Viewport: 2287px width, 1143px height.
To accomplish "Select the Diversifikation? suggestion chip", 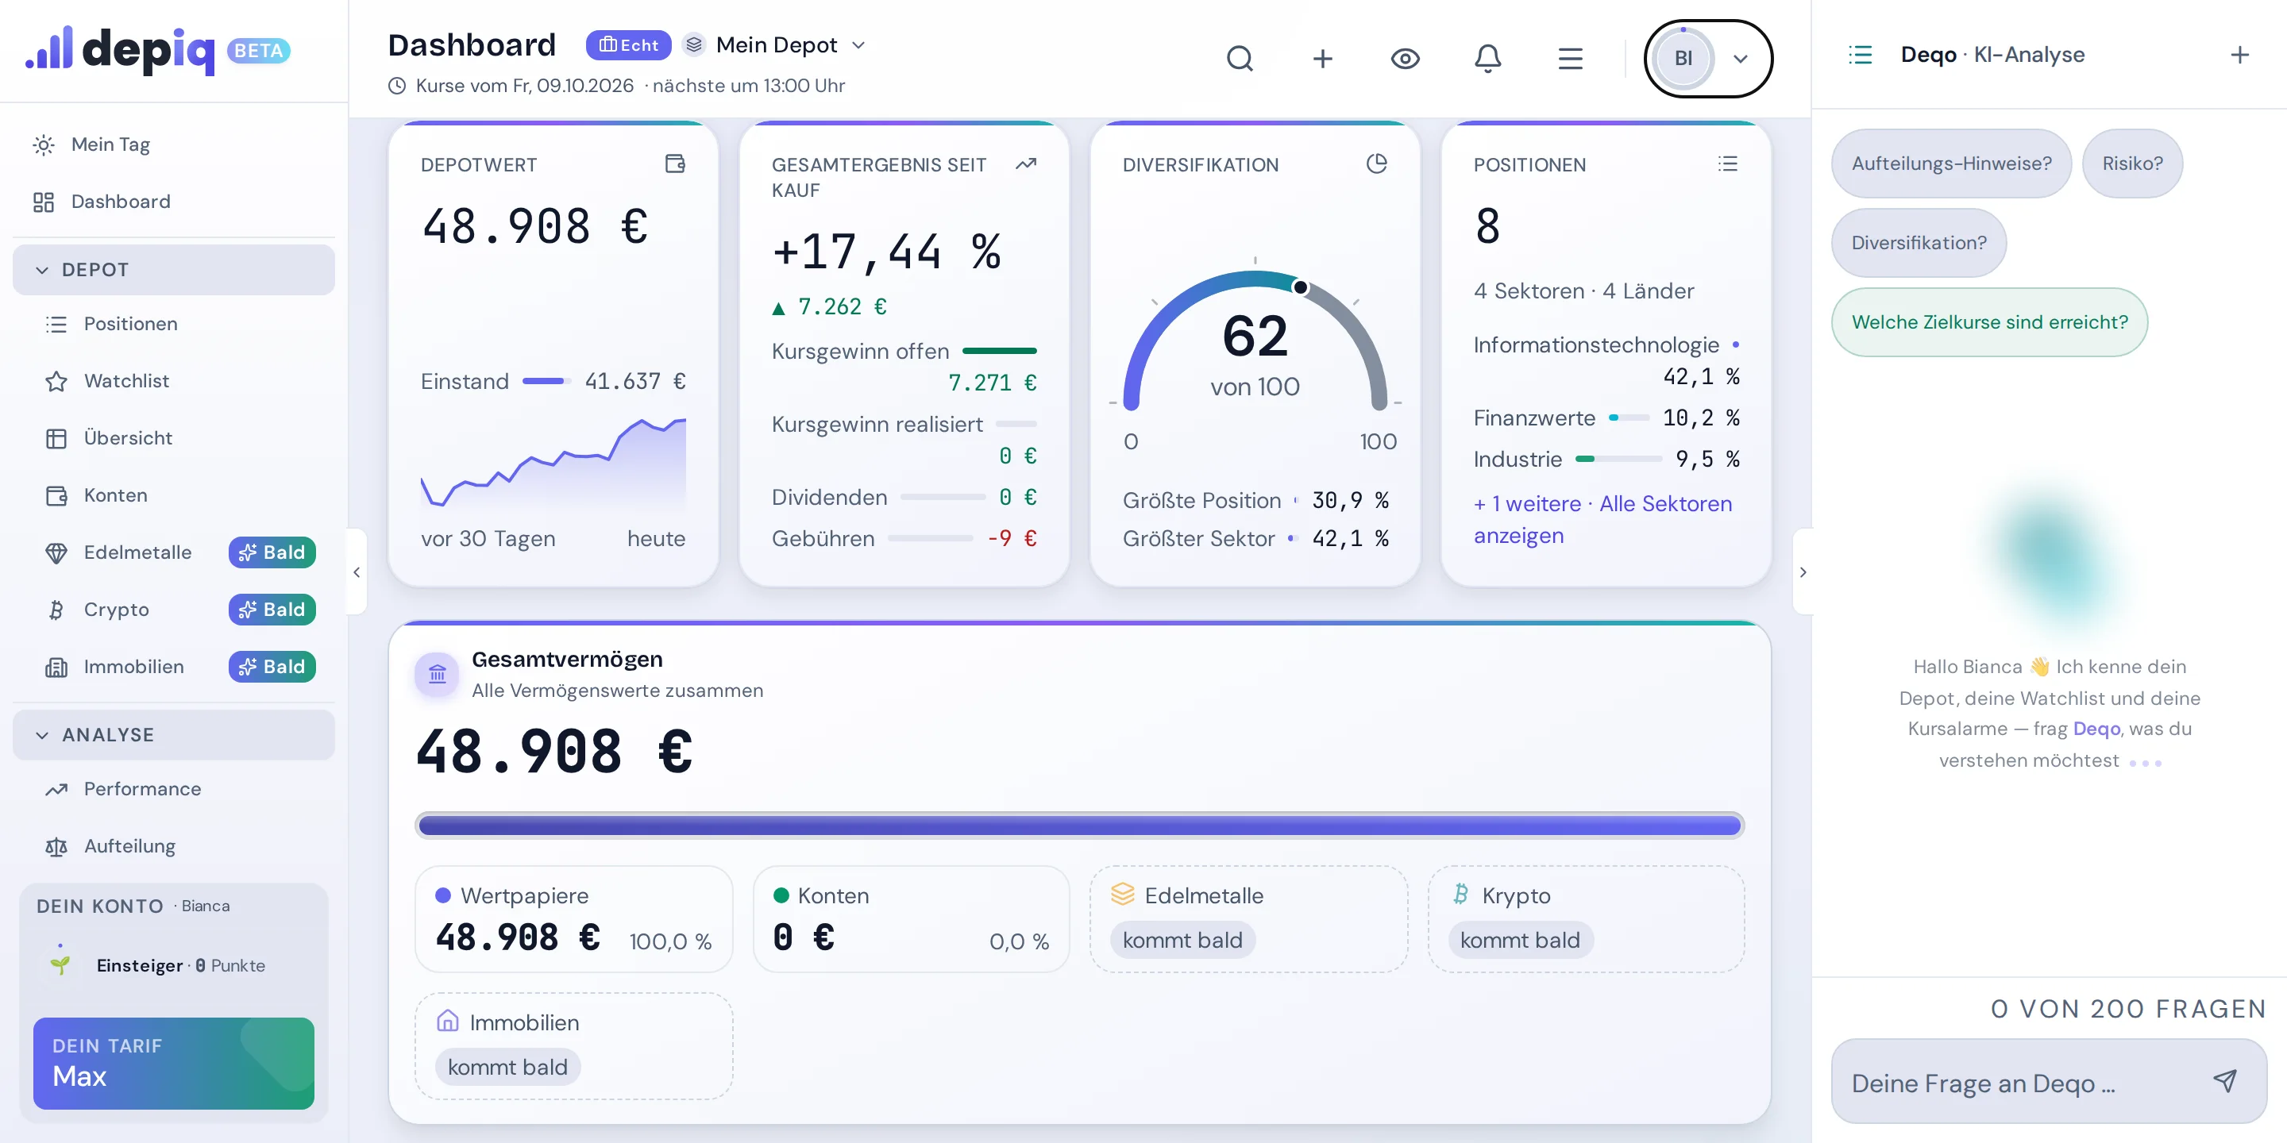I will tap(1919, 242).
